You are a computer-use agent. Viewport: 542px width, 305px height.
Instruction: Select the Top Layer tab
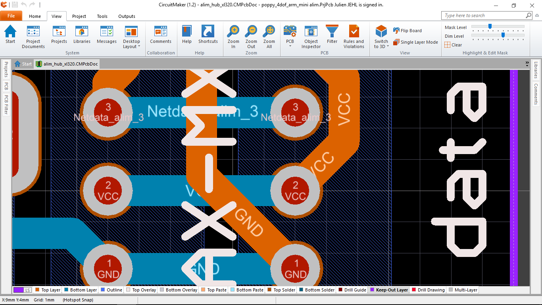[48, 290]
